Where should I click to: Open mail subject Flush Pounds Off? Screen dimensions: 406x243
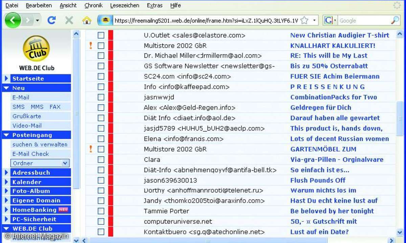coord(318,180)
